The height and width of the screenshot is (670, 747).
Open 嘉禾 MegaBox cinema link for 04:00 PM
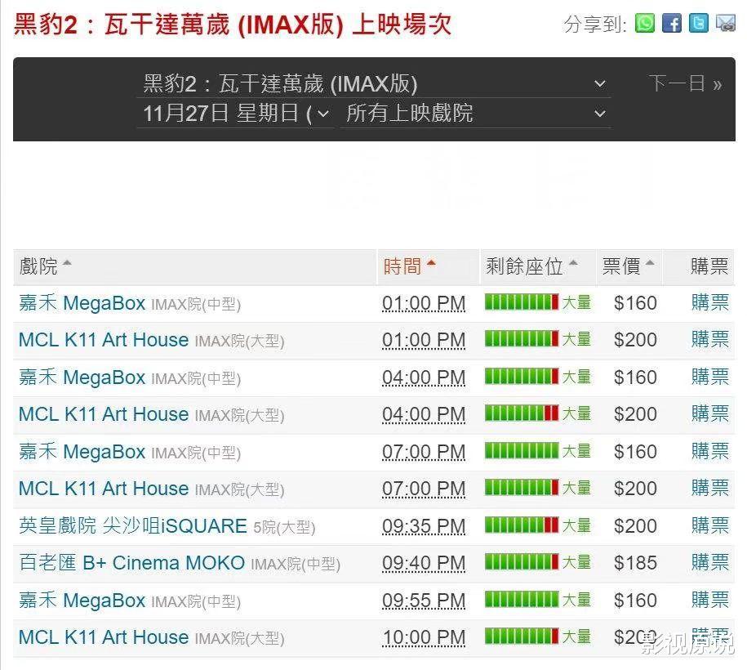pyautogui.click(x=82, y=377)
